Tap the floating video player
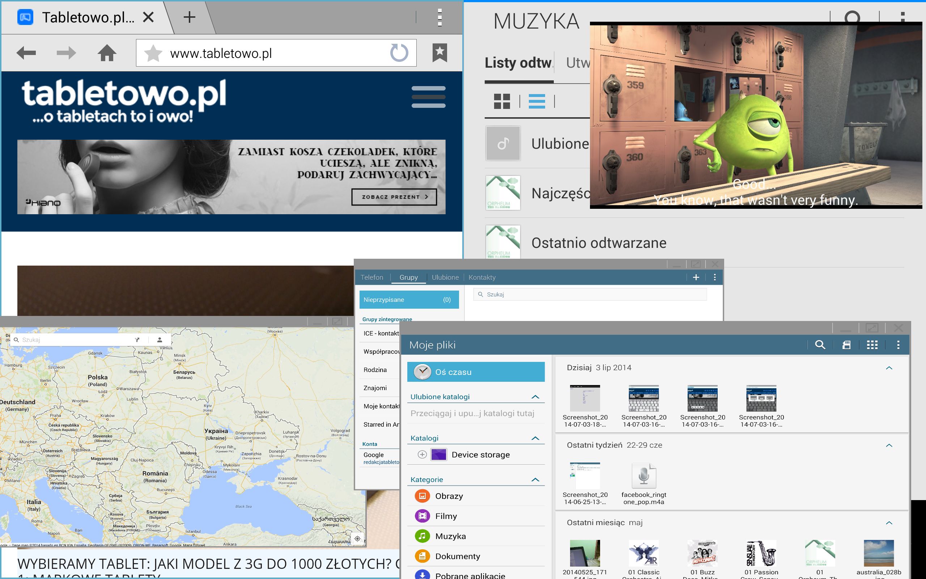 [x=756, y=115]
